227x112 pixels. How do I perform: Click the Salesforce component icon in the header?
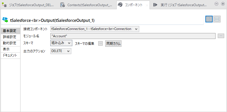tap(5, 20)
